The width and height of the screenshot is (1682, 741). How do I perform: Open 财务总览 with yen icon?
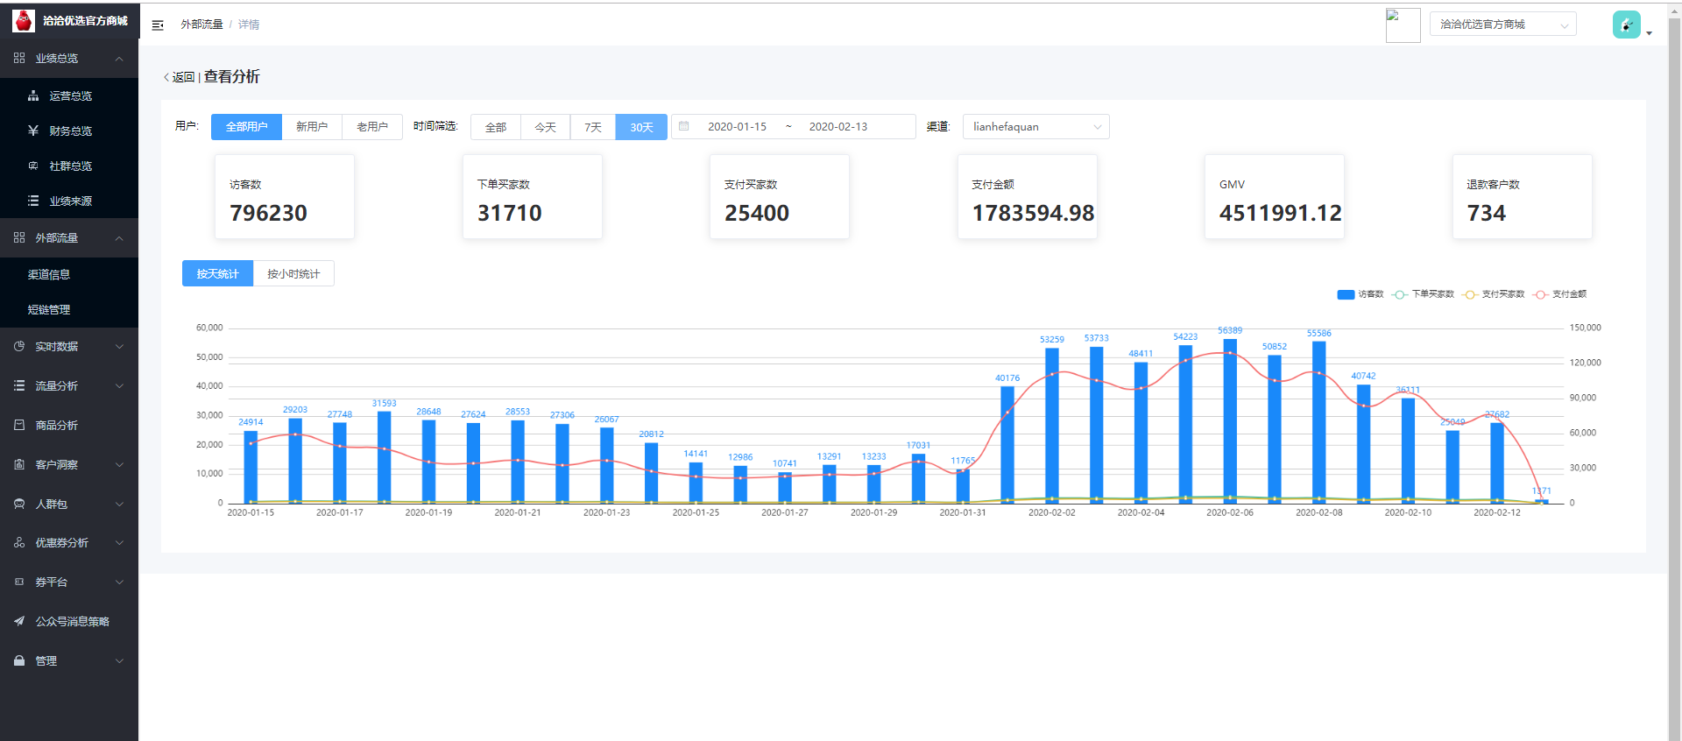coord(70,131)
